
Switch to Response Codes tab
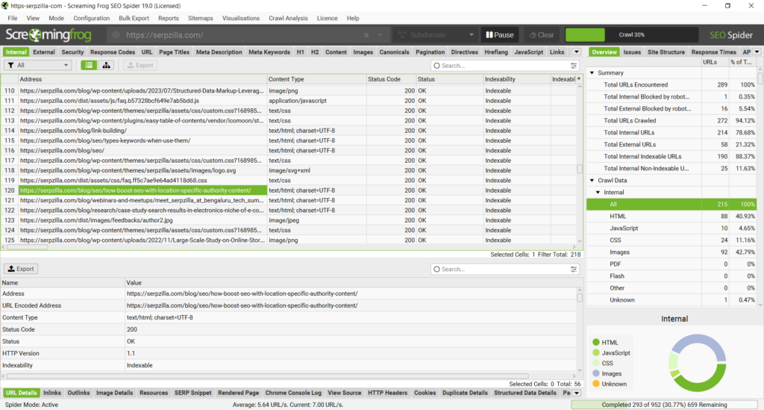tap(113, 52)
